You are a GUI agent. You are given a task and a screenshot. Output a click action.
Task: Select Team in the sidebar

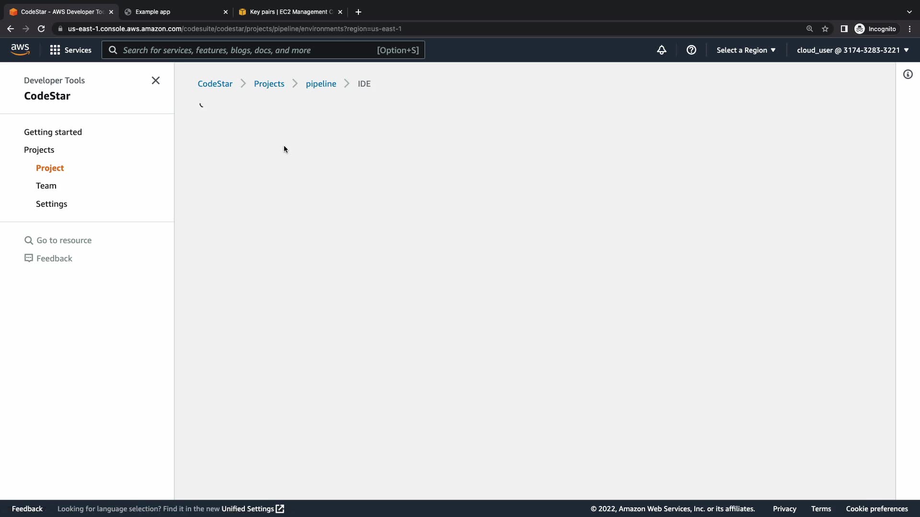pyautogui.click(x=46, y=186)
